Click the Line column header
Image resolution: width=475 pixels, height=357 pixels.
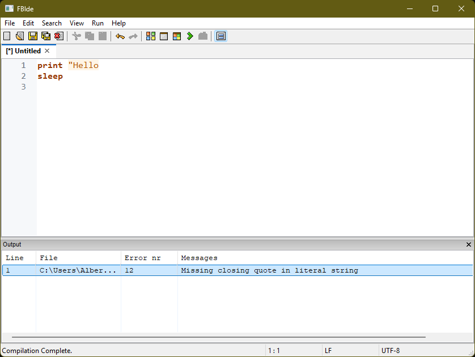point(19,258)
